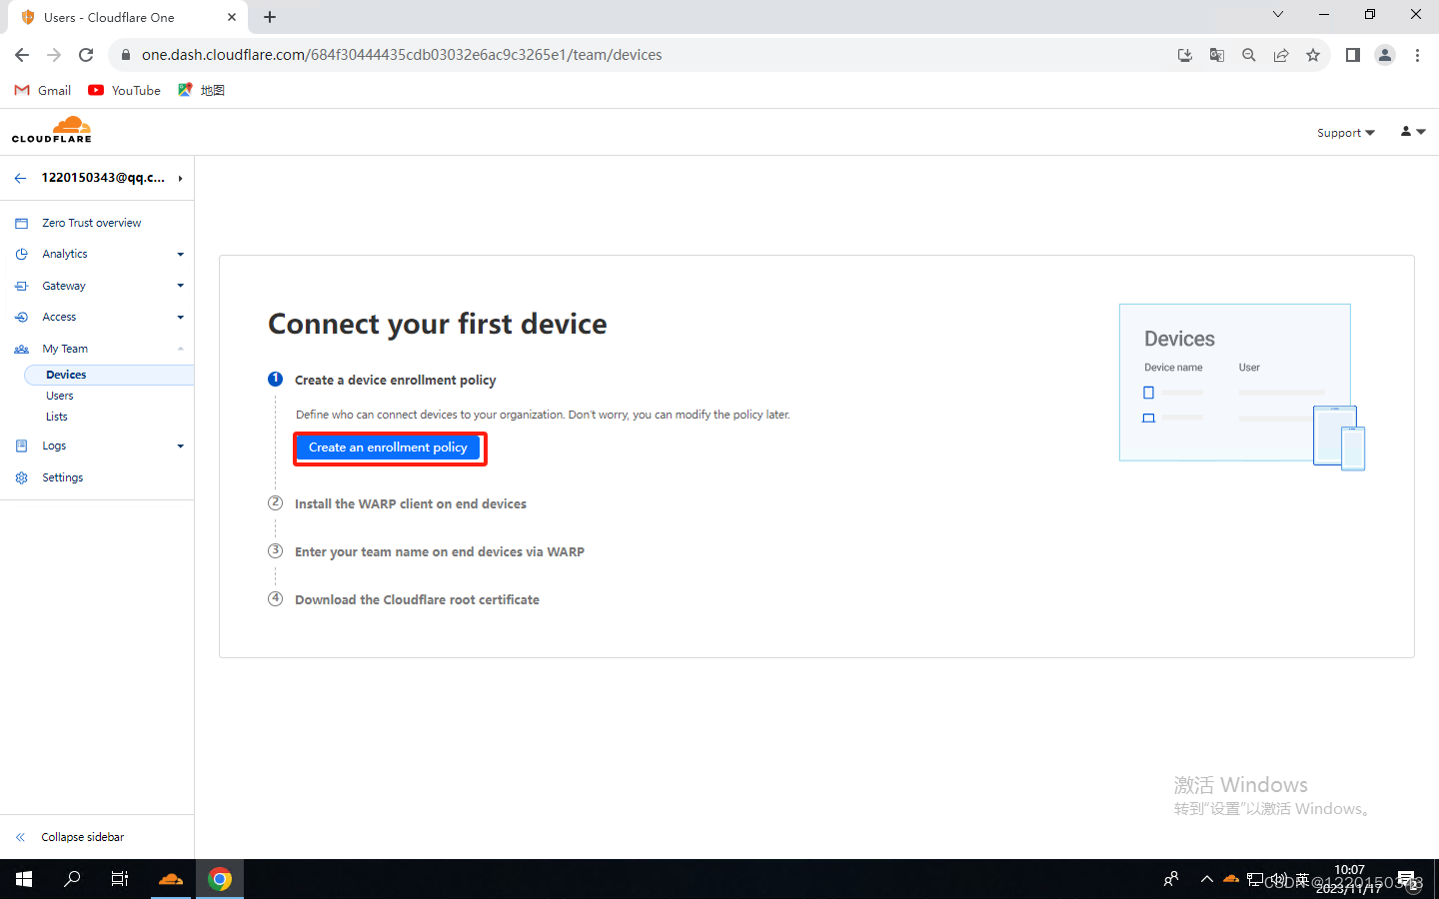This screenshot has height=899, width=1439.
Task: Click the Analytics pie chart icon
Action: point(21,254)
